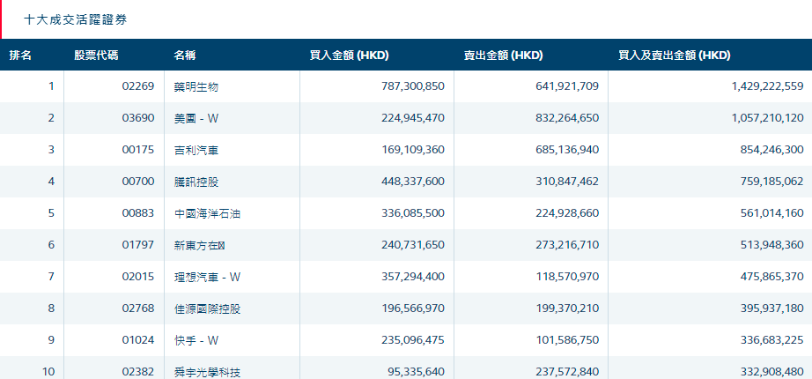Click sell amount 199,370,210
Viewport: 812px width, 379px height.
(567, 308)
